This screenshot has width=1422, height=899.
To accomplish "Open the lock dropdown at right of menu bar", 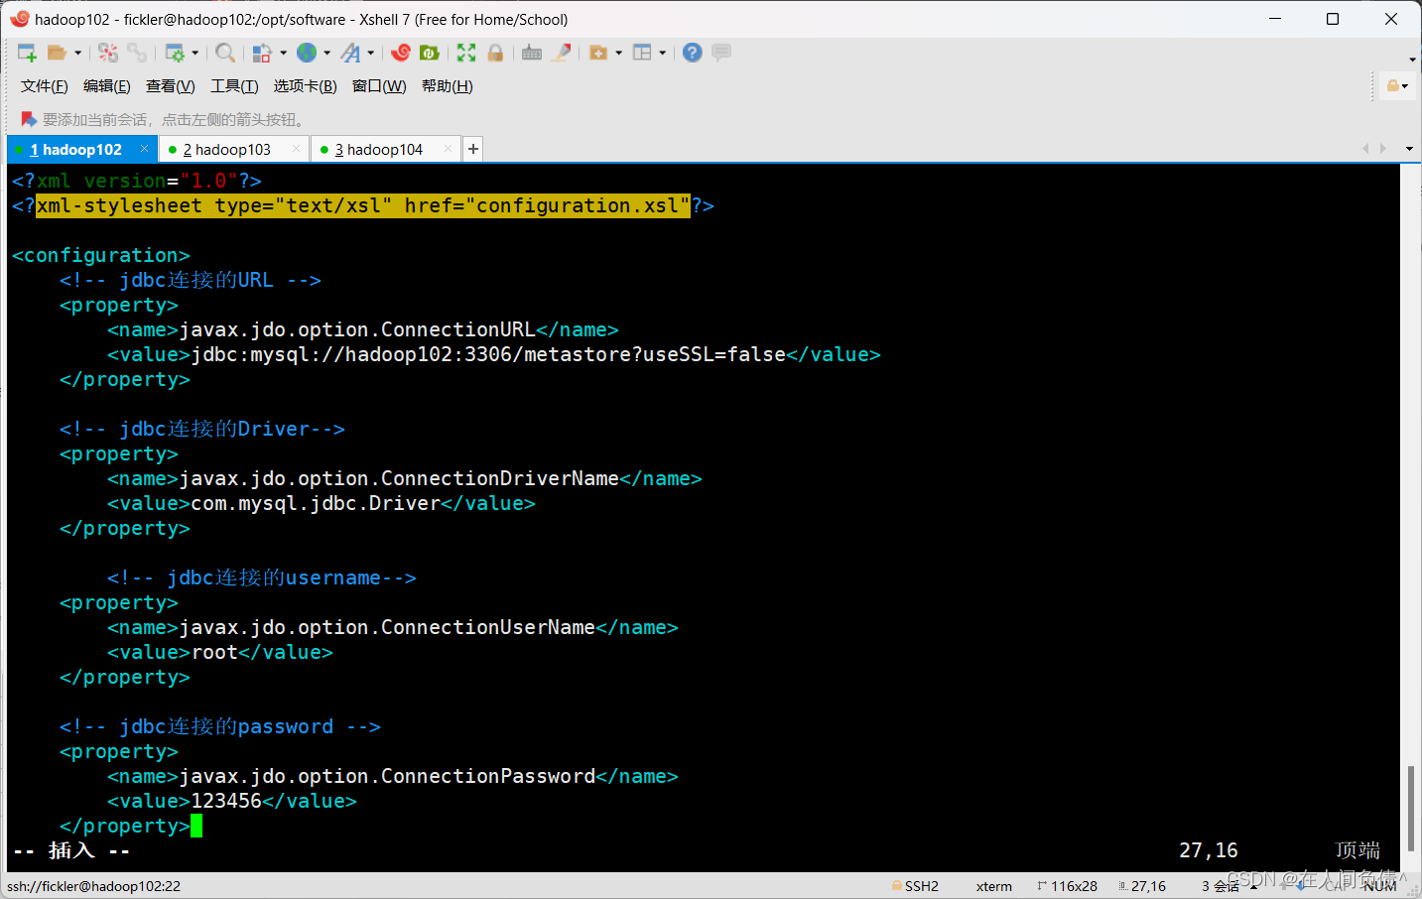I will tap(1397, 86).
